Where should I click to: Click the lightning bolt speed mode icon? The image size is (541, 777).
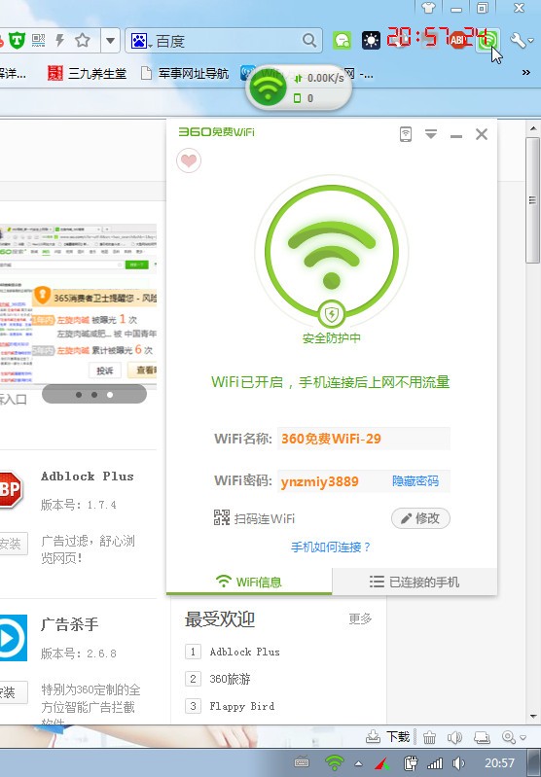click(60, 40)
